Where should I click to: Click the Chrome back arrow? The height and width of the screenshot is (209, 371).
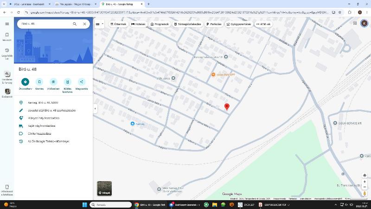[5, 13]
